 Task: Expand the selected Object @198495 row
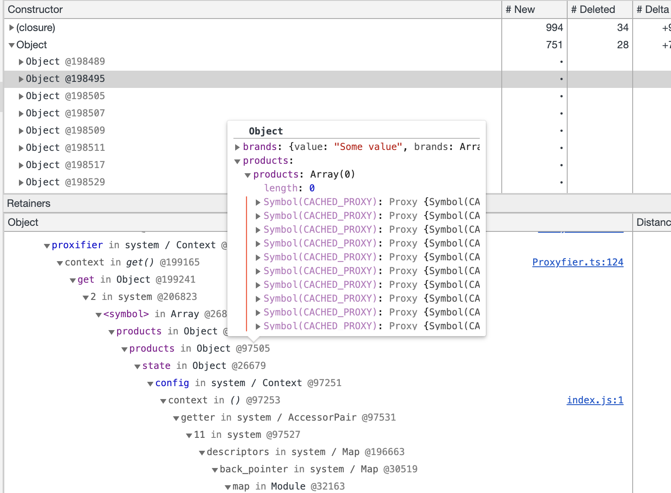tap(21, 79)
